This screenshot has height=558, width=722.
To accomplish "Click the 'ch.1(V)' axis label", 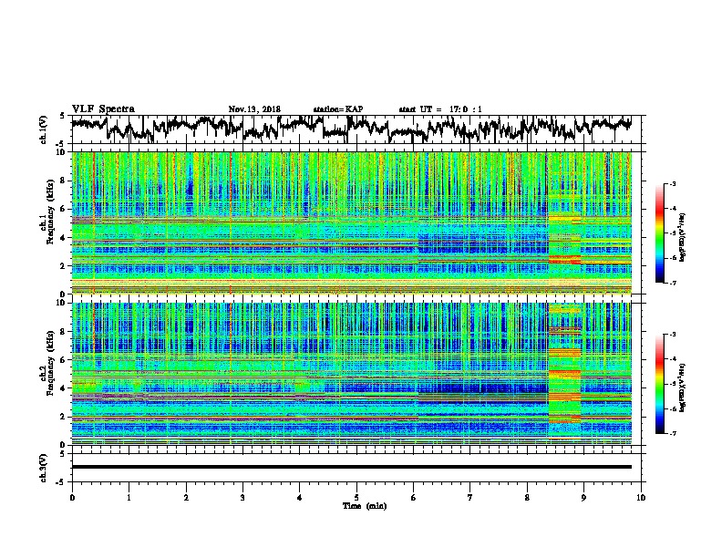I will [44, 129].
